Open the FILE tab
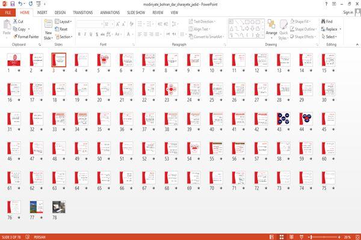 pos(8,13)
